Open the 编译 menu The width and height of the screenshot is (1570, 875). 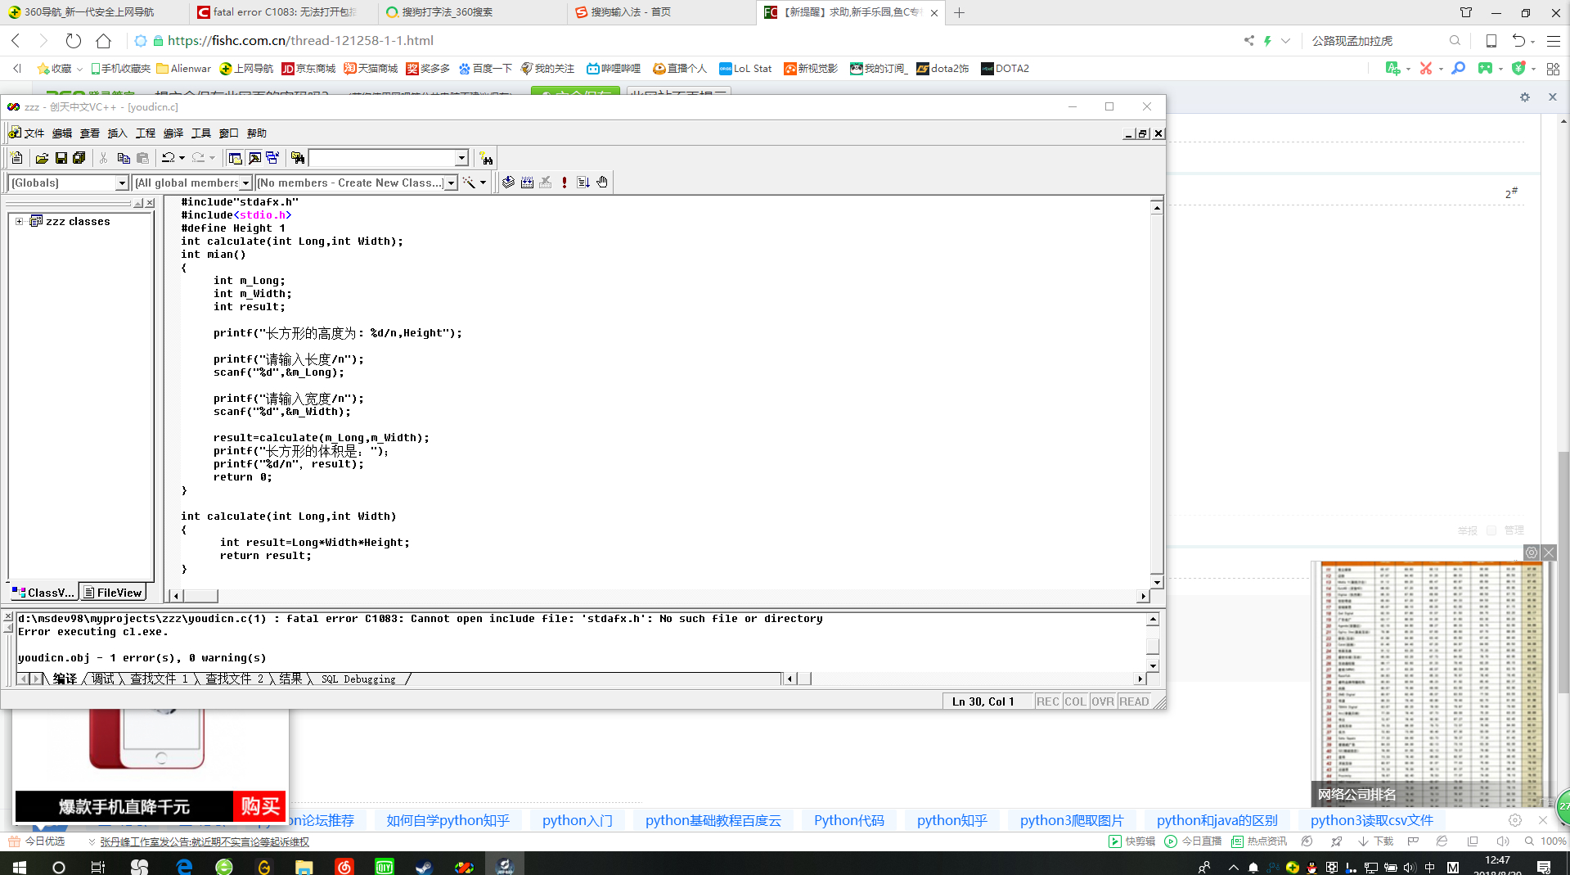tap(173, 133)
